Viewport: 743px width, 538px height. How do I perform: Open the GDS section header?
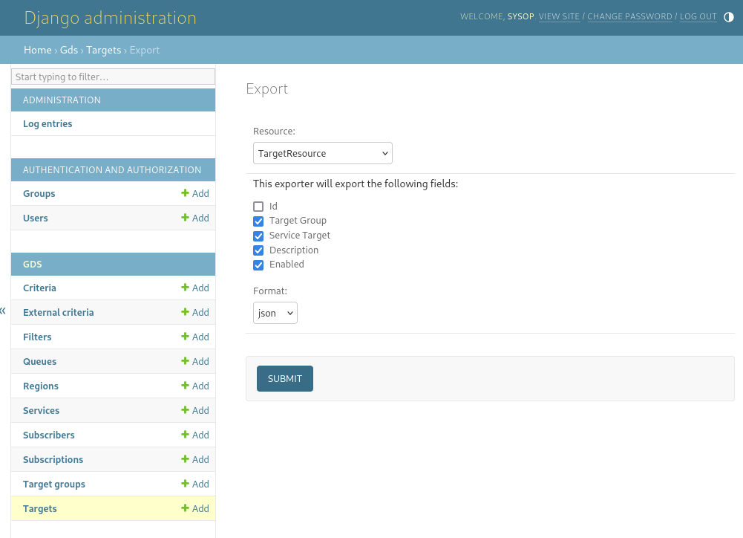pos(32,265)
